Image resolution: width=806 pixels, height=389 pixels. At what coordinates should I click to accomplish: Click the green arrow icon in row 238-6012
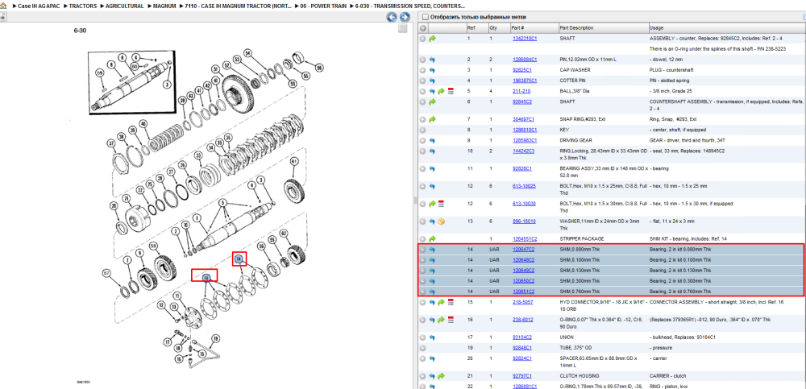pos(441,320)
